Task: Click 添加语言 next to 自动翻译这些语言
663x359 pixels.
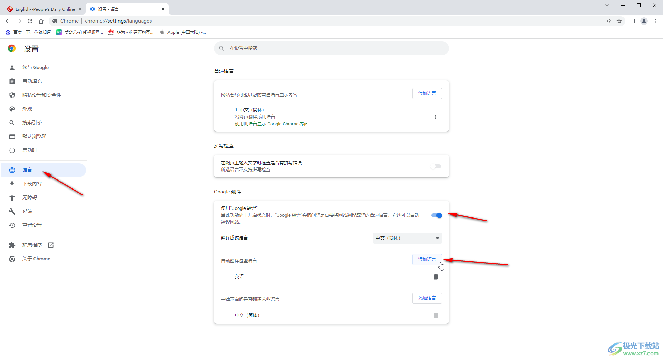Action: (x=427, y=260)
